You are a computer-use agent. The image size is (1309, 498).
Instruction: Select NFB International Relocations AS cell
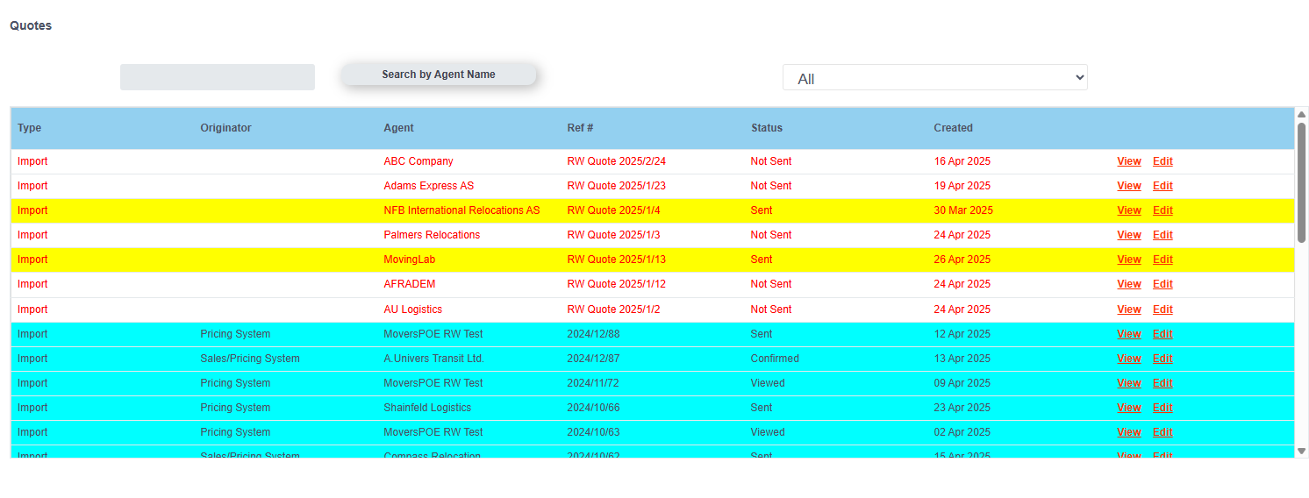tap(461, 210)
